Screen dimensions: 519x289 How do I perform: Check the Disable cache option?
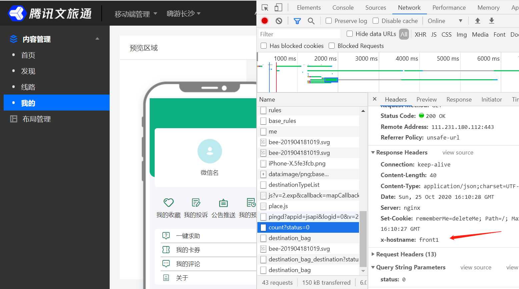(x=376, y=20)
